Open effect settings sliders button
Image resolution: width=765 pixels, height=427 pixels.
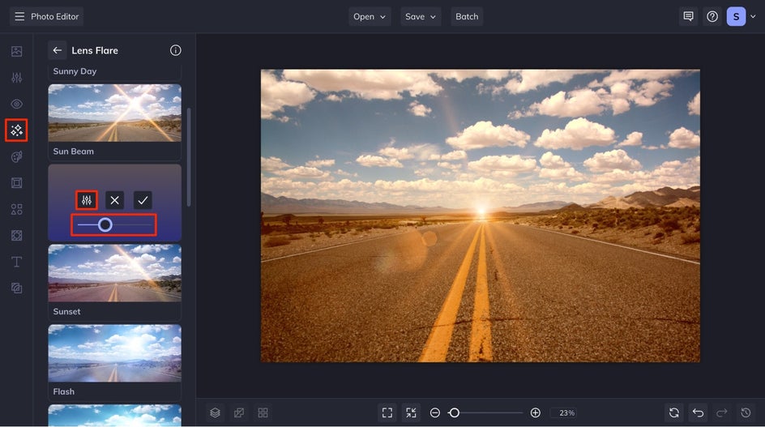point(87,200)
